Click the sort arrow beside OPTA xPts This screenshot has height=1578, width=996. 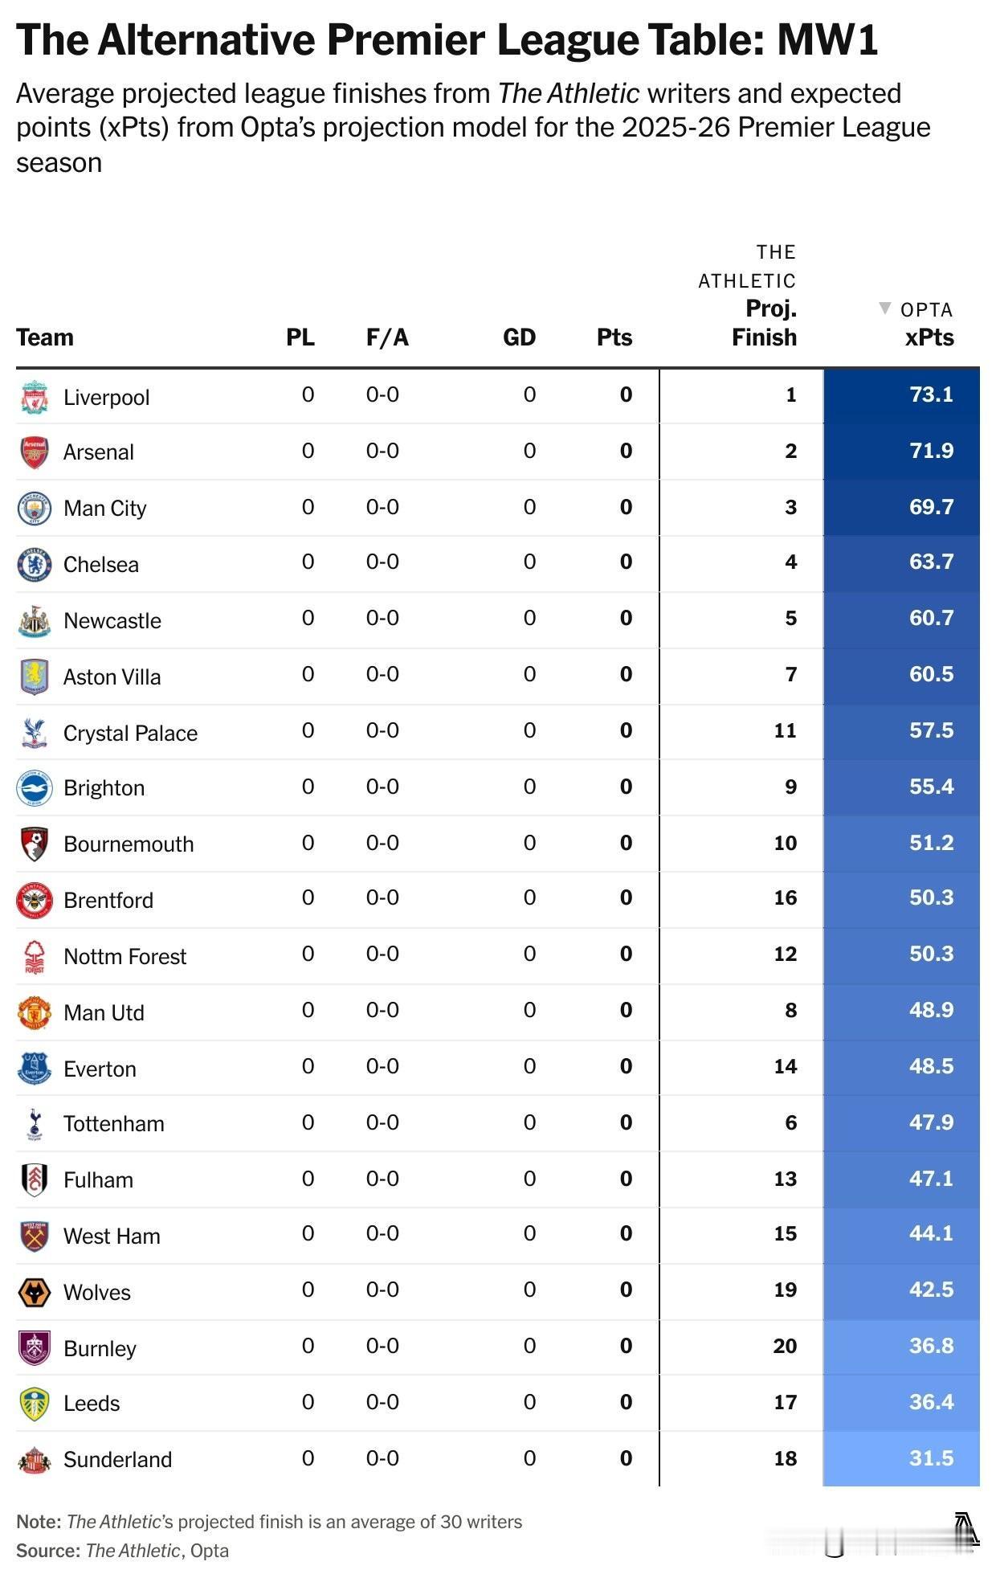885,308
